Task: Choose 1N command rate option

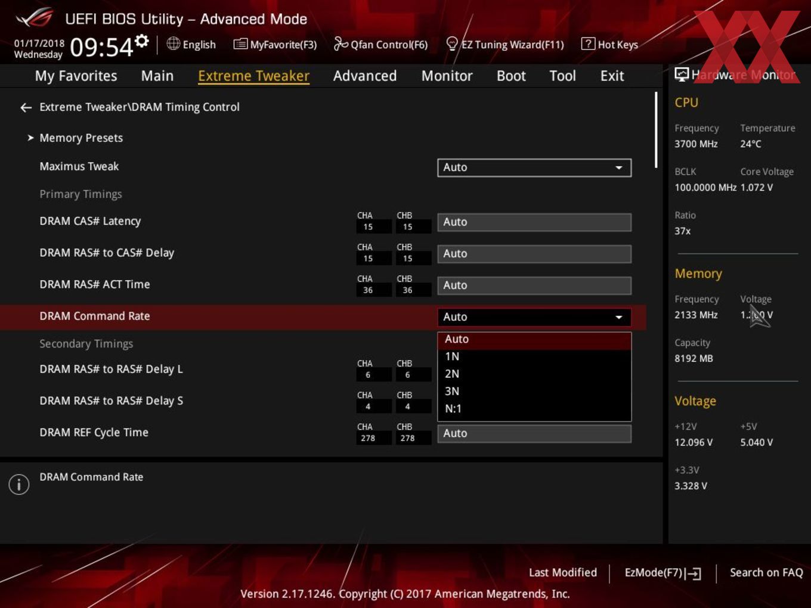Action: tap(534, 356)
